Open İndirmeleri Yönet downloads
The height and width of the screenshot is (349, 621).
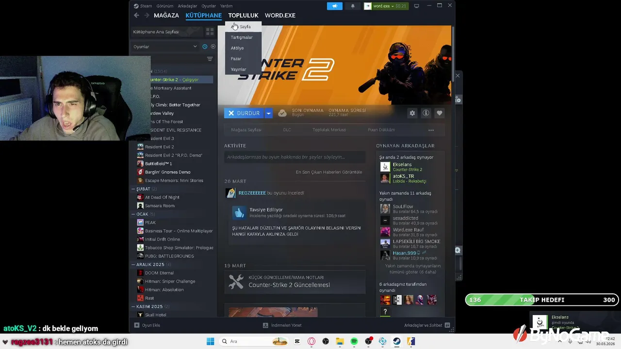coord(282,325)
